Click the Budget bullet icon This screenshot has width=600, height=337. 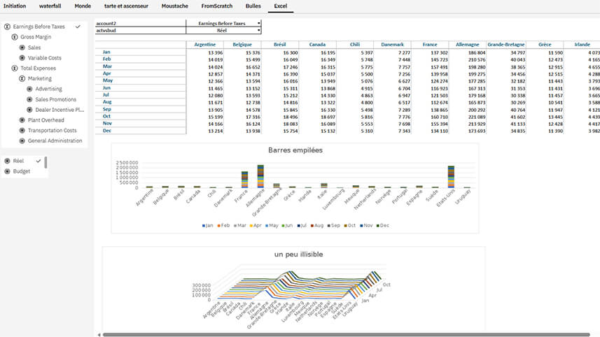point(7,171)
